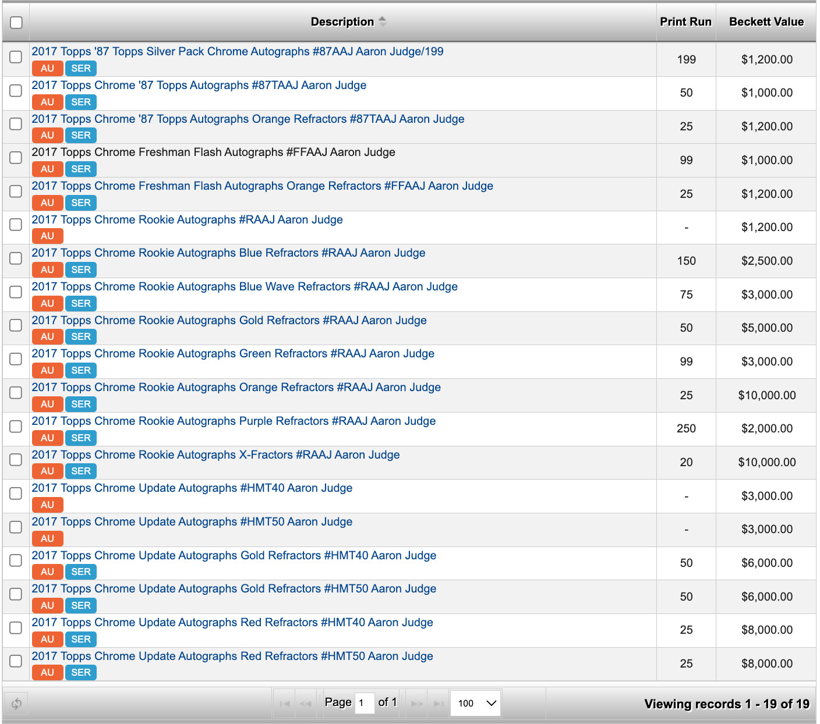Click the Print Run column header
820x724 pixels.
click(685, 22)
